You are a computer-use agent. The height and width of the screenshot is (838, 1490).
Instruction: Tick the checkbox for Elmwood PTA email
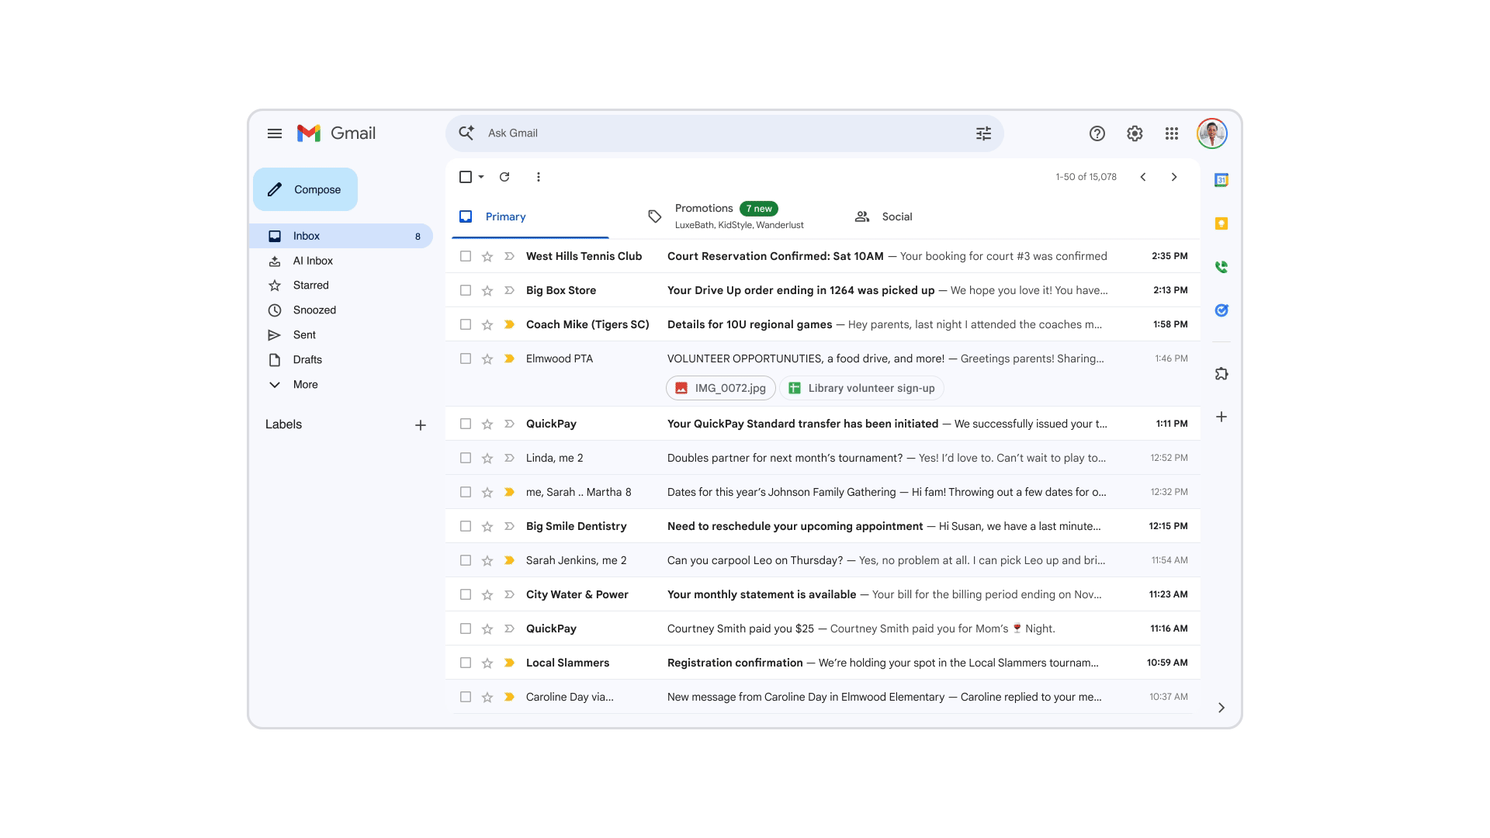tap(466, 358)
